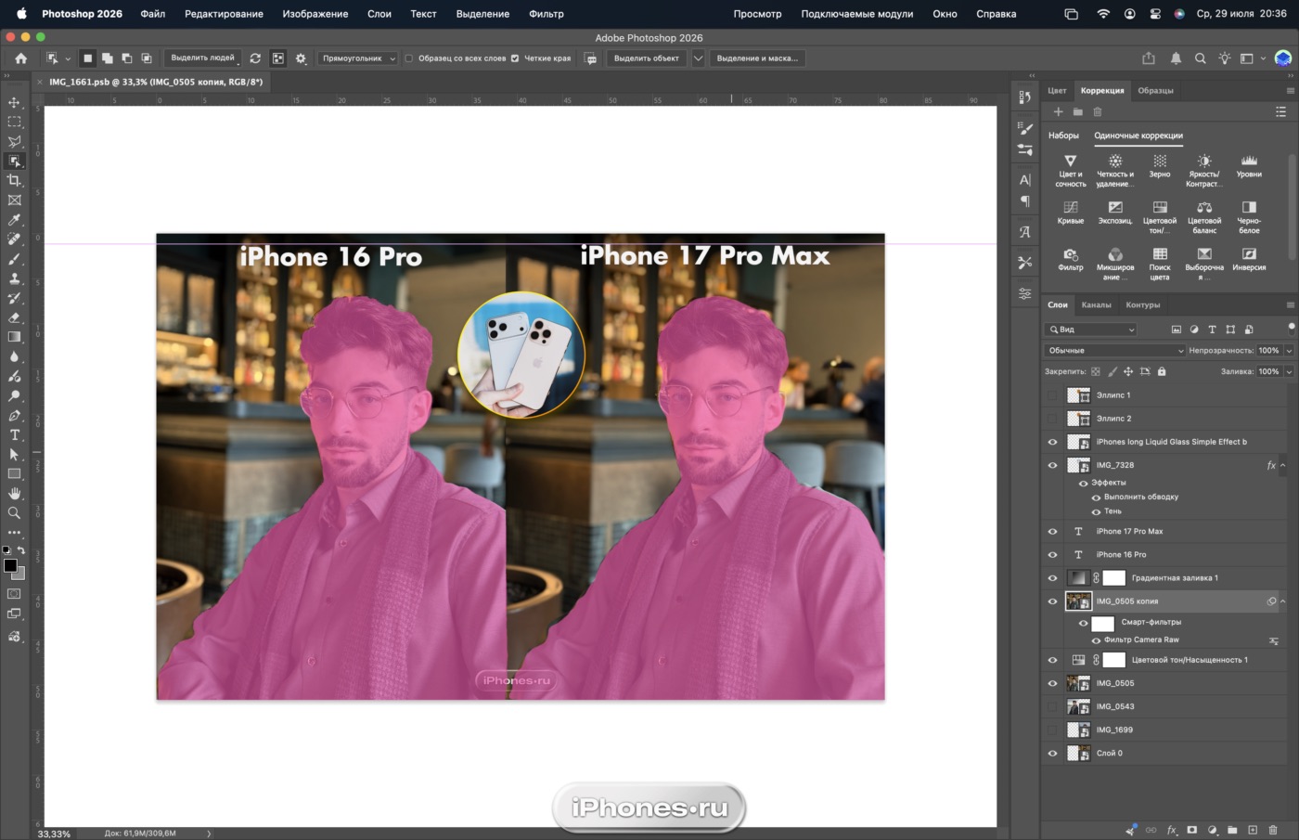Select the Move tool
This screenshot has width=1299, height=840.
(14, 102)
